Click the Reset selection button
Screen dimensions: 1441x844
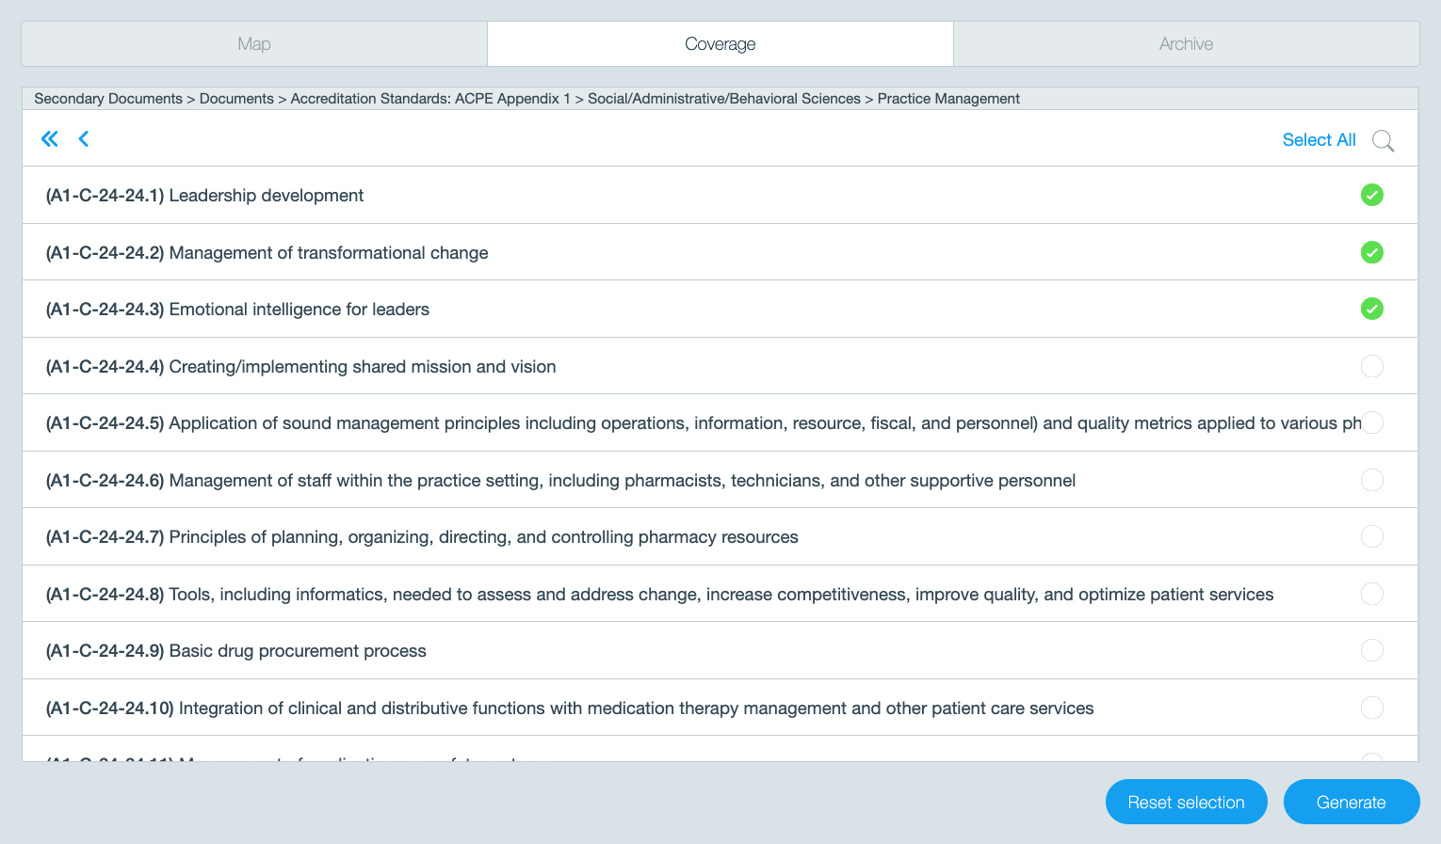point(1186,802)
